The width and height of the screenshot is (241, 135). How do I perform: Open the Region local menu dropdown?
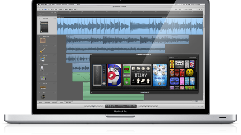61,9
